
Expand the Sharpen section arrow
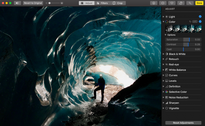(x=163, y=103)
